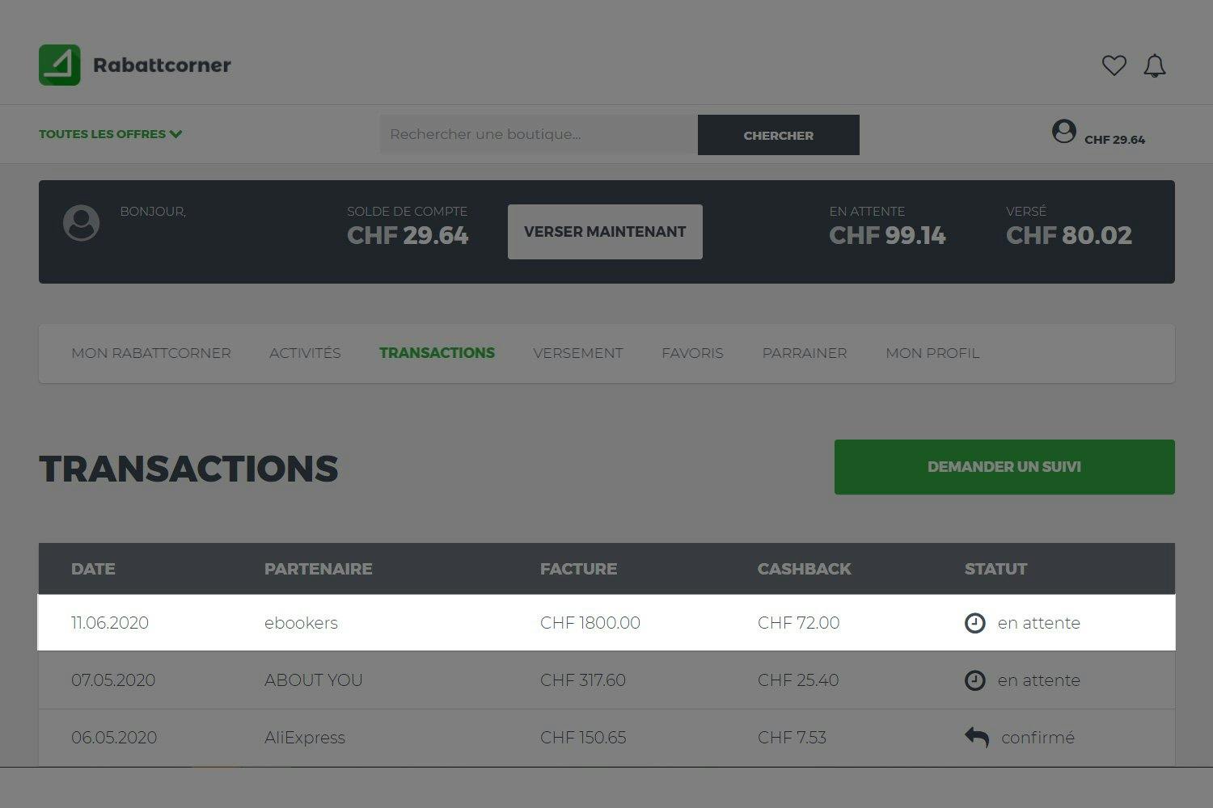Image resolution: width=1213 pixels, height=808 pixels.
Task: Select the Versement tab
Action: click(x=577, y=353)
